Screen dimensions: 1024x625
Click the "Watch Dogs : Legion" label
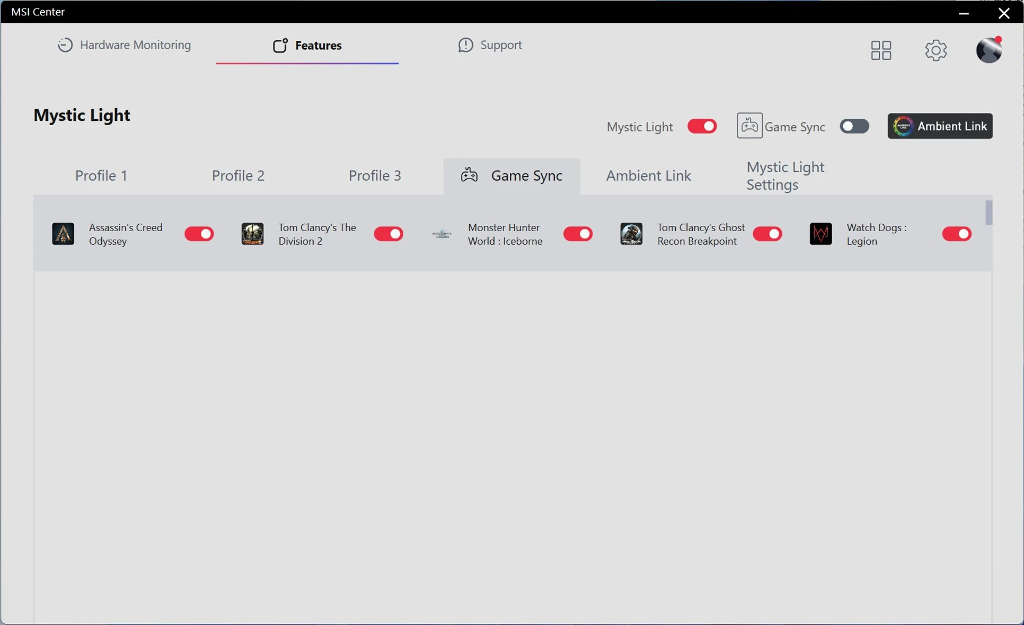point(877,234)
